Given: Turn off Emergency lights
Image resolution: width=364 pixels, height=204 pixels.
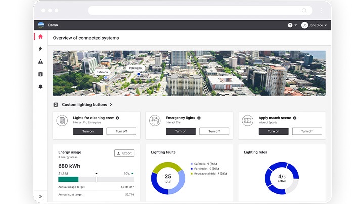Looking at the screenshot, I should click(214, 131).
